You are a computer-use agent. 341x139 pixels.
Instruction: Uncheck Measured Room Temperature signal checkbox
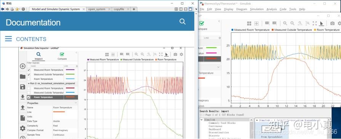point(29,70)
